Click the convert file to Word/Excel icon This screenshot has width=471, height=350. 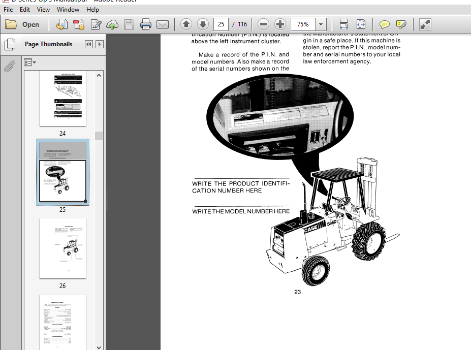click(62, 24)
